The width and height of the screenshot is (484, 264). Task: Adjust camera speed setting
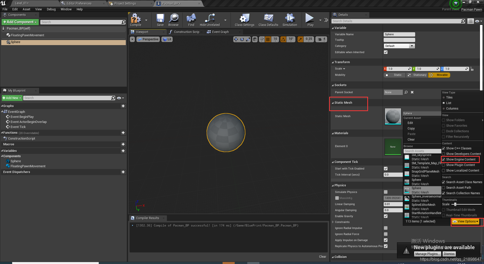[321, 39]
